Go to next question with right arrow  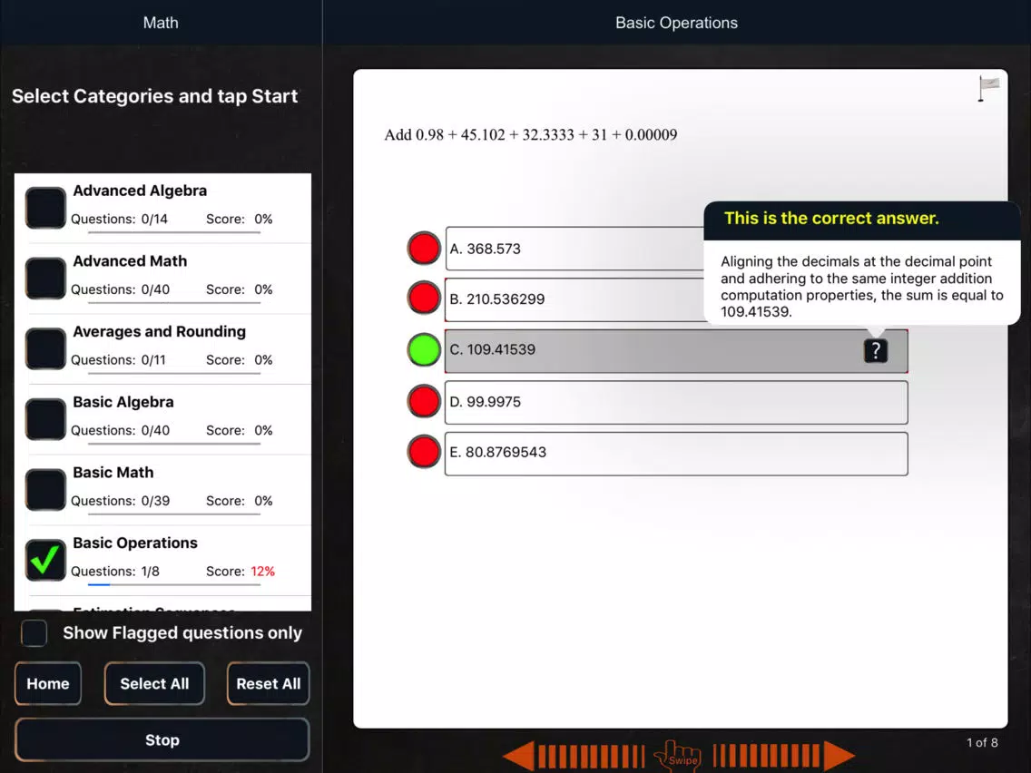pos(839,755)
